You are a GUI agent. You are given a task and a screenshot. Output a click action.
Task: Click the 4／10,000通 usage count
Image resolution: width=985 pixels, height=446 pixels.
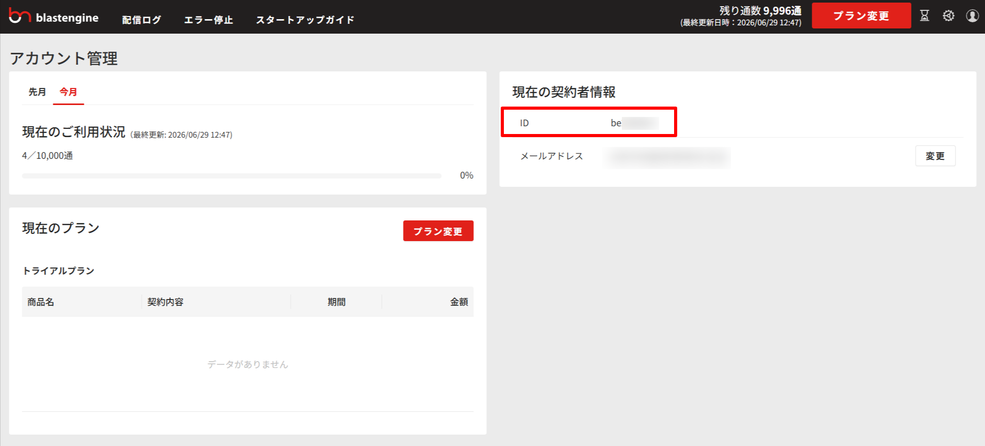point(48,156)
